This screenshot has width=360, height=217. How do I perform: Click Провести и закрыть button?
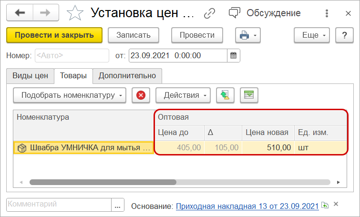[x=54, y=35]
